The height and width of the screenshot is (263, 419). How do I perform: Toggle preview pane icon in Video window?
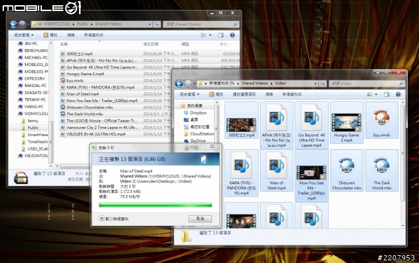[x=387, y=94]
